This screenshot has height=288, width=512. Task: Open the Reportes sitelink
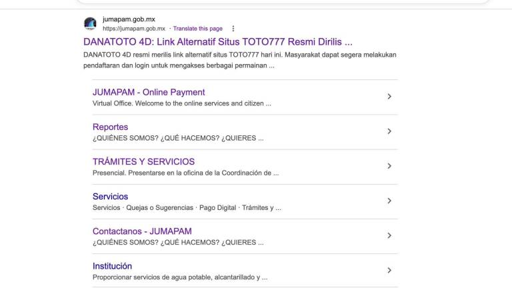point(110,127)
